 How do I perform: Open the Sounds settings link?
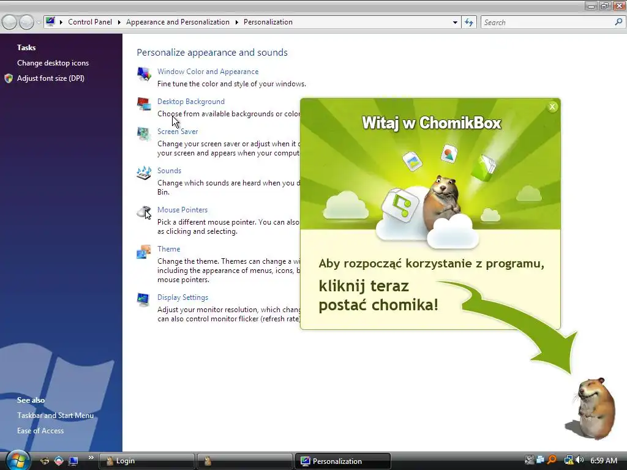(x=169, y=171)
